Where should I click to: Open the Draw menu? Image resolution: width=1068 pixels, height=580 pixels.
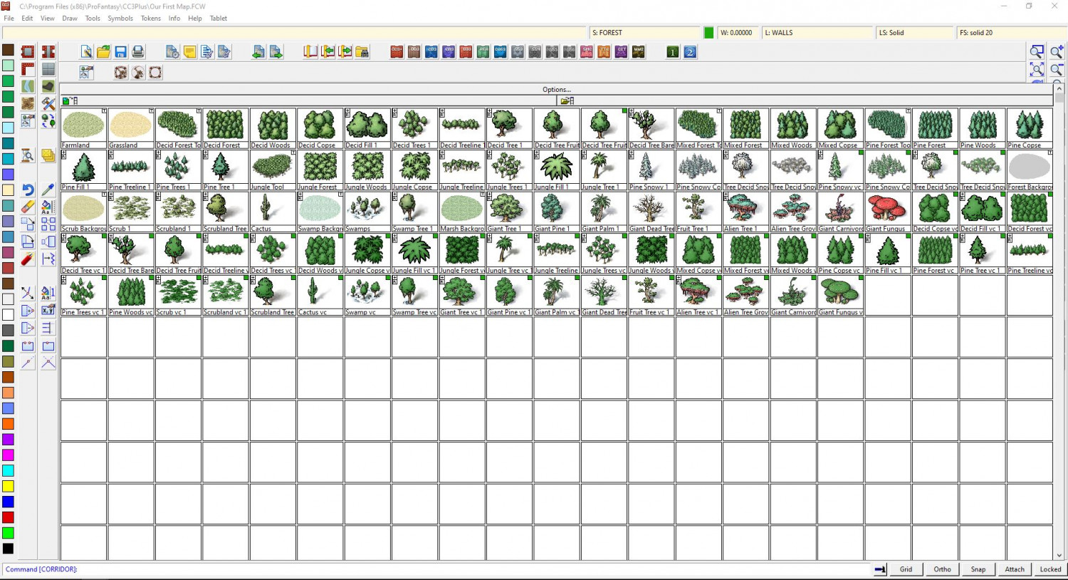click(x=70, y=19)
